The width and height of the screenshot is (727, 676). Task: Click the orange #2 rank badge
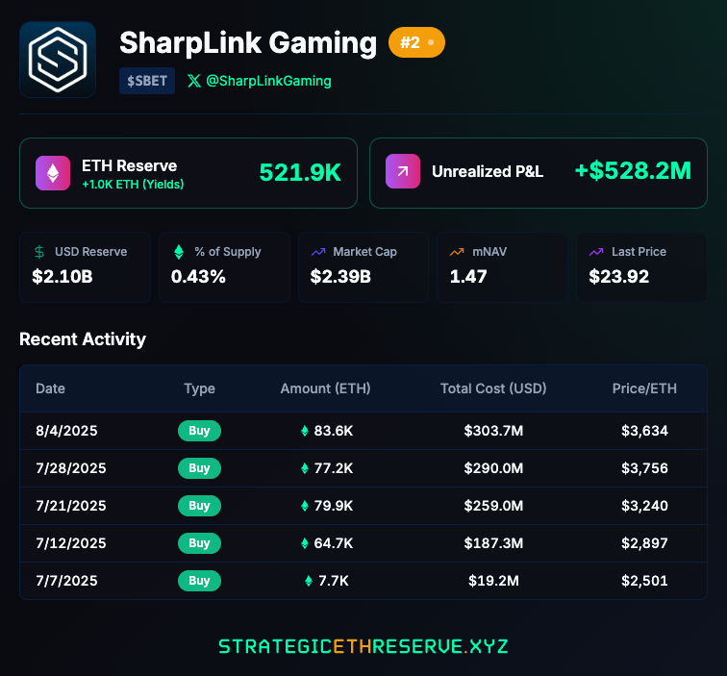[416, 42]
